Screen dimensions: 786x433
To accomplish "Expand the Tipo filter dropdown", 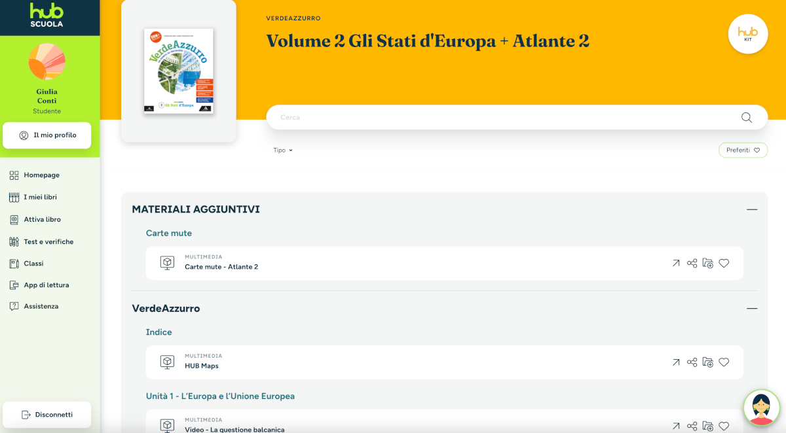I will 283,150.
